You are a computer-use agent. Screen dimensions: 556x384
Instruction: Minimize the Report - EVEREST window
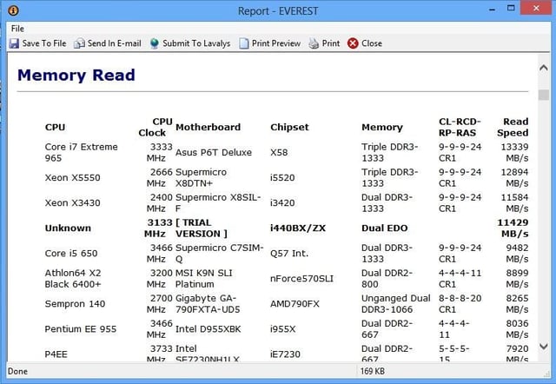click(x=492, y=10)
